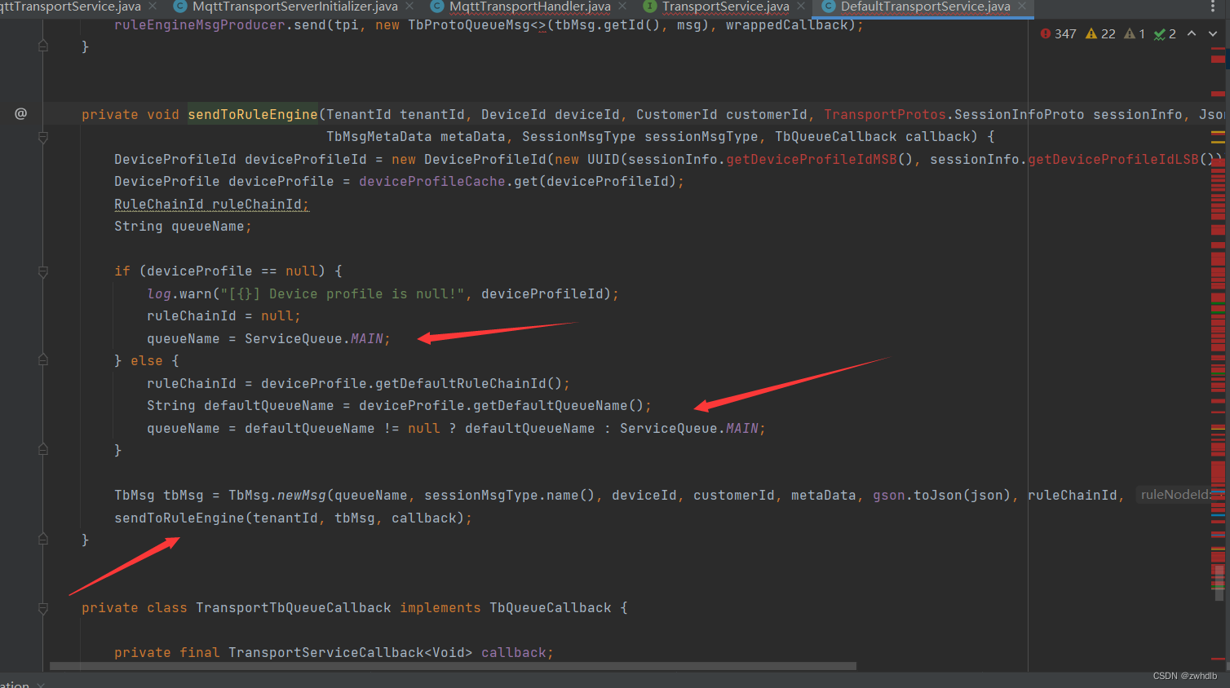Open the partially visible MqttTransportService.java tab
The image size is (1230, 688).
70,7
